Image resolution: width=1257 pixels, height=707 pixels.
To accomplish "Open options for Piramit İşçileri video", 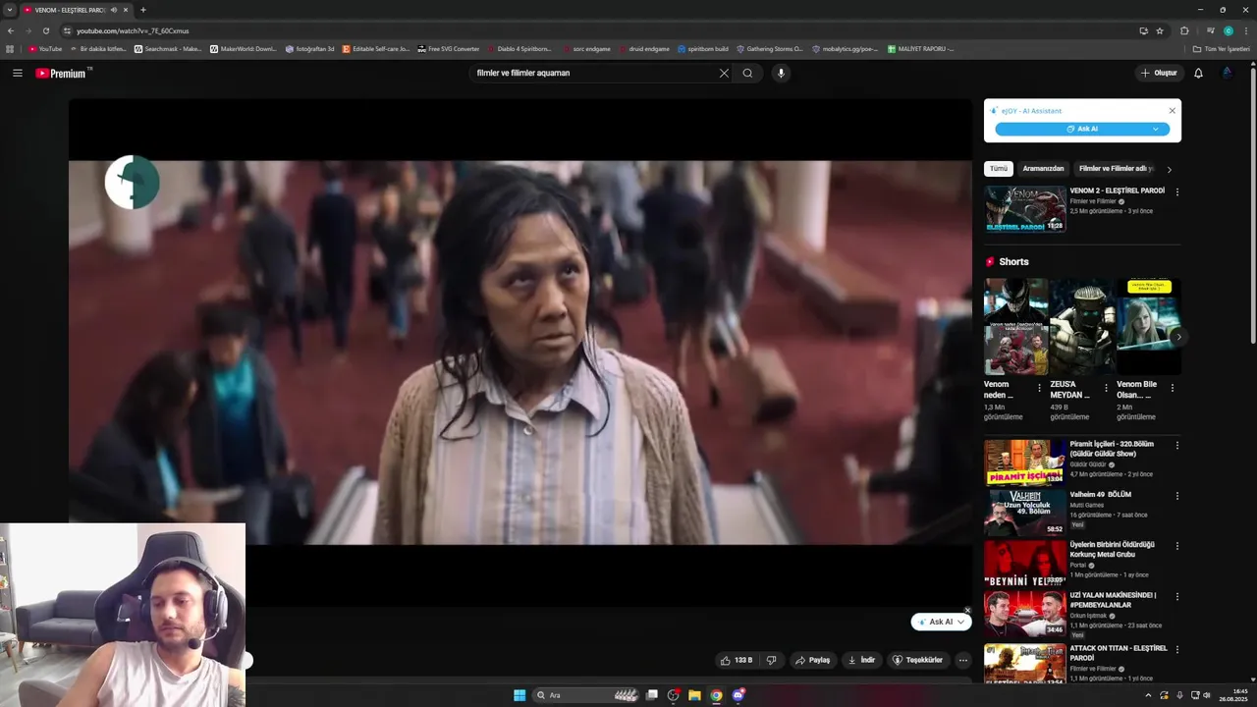I will 1176,446.
